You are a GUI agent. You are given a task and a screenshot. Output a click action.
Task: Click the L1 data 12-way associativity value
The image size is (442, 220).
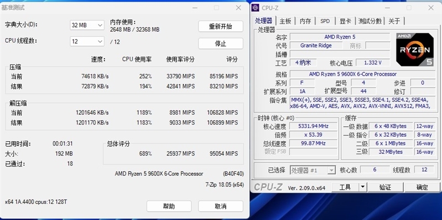pos(424,126)
